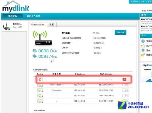Click the installation wizard disc icon in support
This screenshot has height=113, width=152.
click(x=143, y=41)
